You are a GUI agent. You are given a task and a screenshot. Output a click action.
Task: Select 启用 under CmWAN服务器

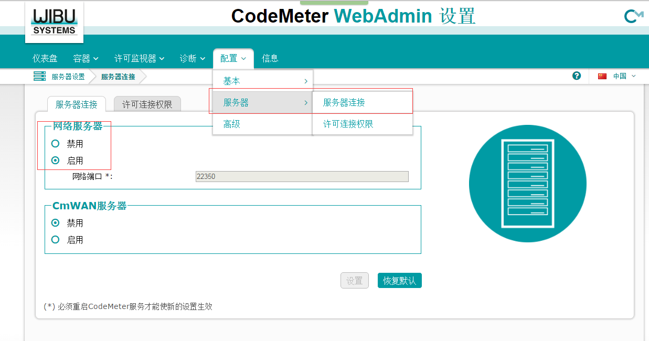pyautogui.click(x=55, y=240)
